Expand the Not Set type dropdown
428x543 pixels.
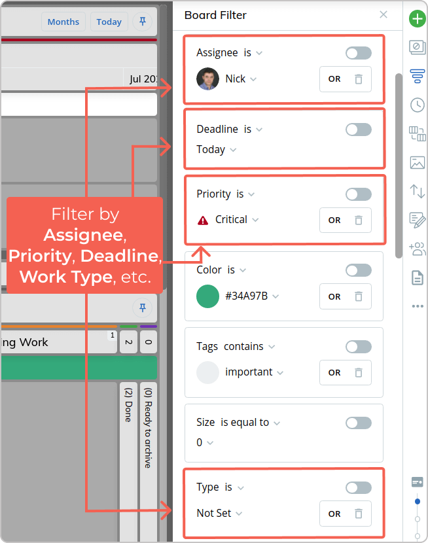coord(219,513)
